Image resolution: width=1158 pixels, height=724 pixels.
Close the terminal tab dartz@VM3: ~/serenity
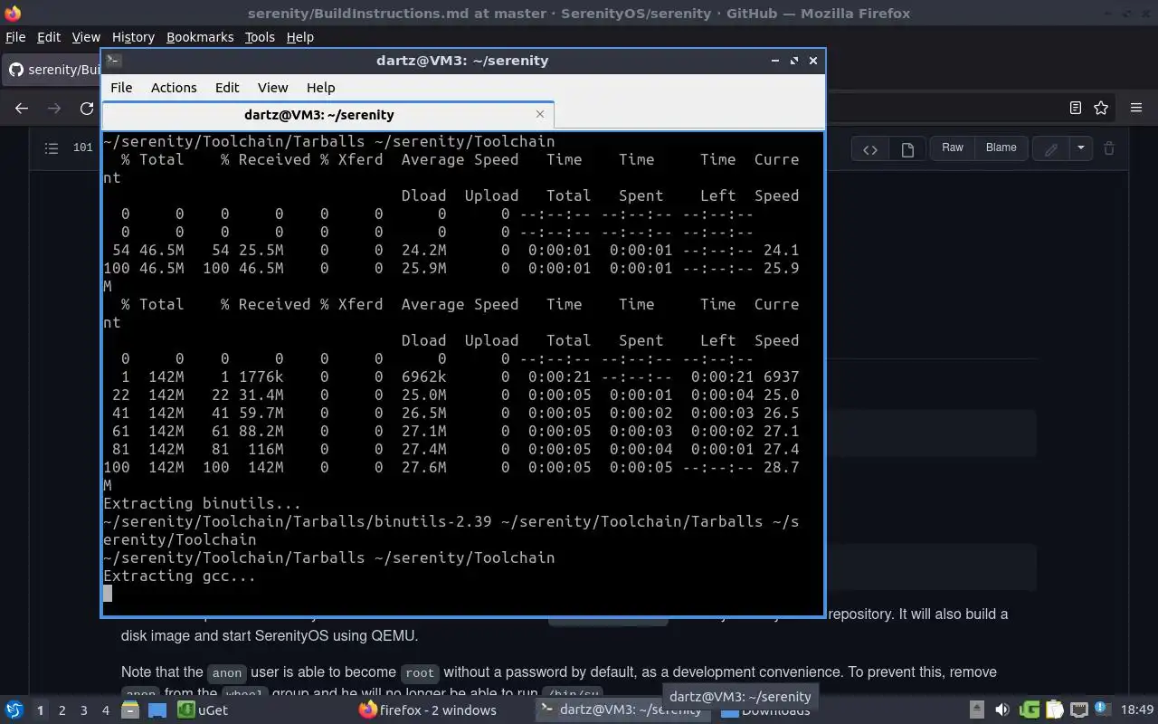540,114
